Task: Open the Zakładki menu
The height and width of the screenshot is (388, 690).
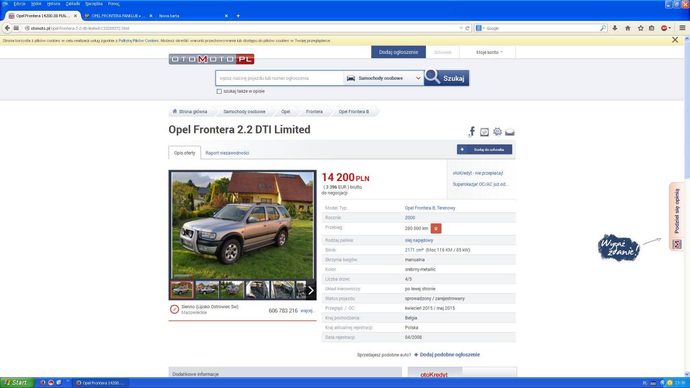Action: [73, 4]
